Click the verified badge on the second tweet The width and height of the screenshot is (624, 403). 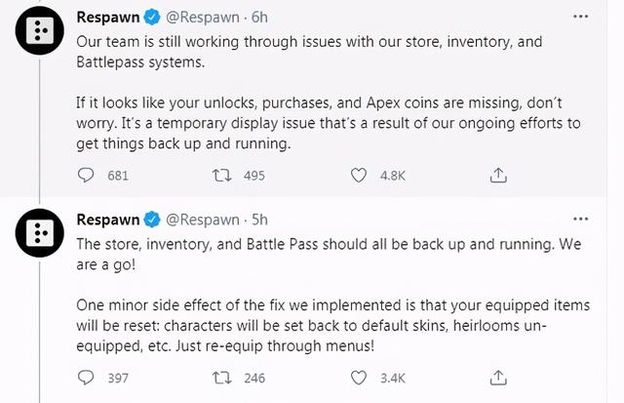pyautogui.click(x=152, y=219)
